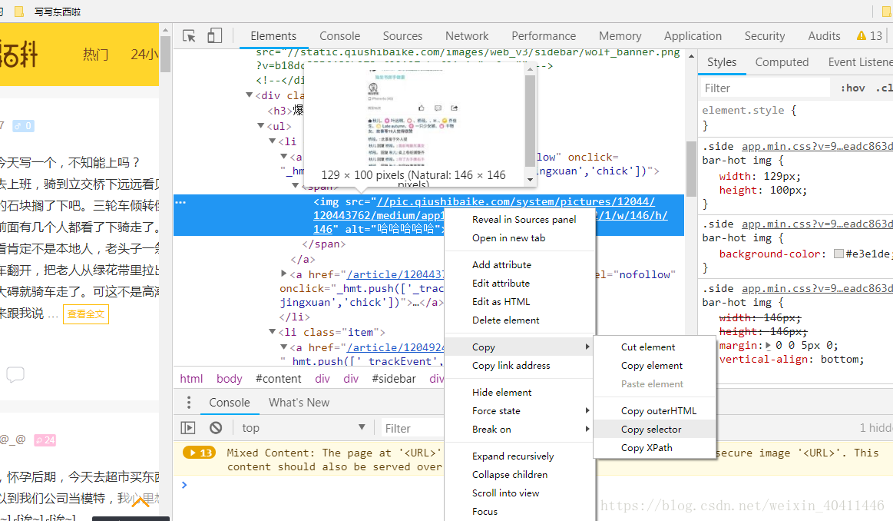Choose Copy outerHTML from submenu
Image resolution: width=893 pixels, height=521 pixels.
click(x=654, y=410)
